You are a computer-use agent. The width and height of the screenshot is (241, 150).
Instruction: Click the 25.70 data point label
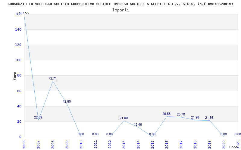pos(181,114)
